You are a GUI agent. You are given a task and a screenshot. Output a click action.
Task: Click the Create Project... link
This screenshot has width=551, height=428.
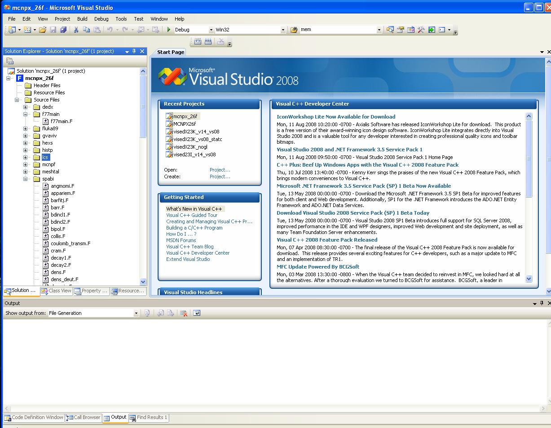pyautogui.click(x=220, y=176)
